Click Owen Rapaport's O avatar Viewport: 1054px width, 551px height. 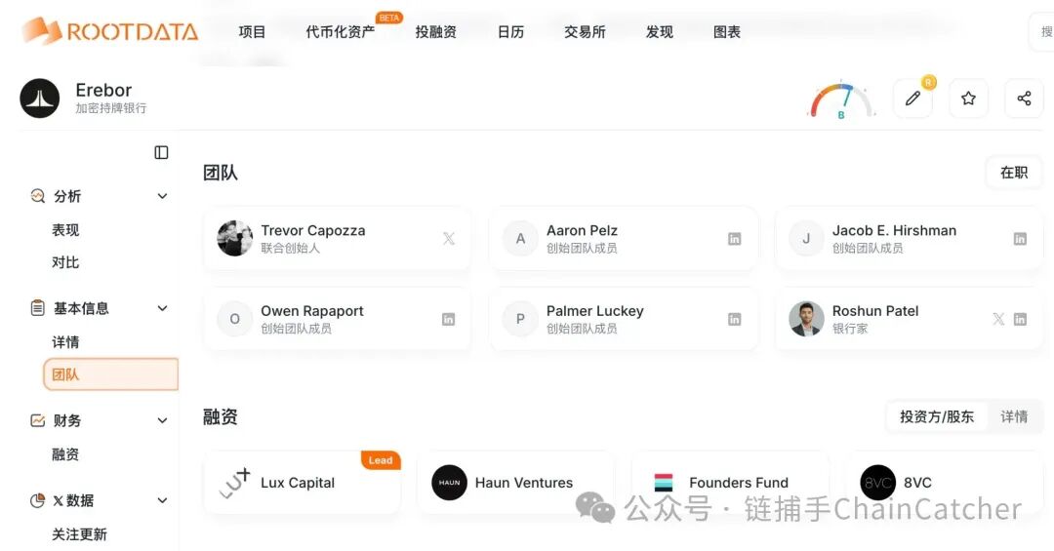[x=234, y=319]
